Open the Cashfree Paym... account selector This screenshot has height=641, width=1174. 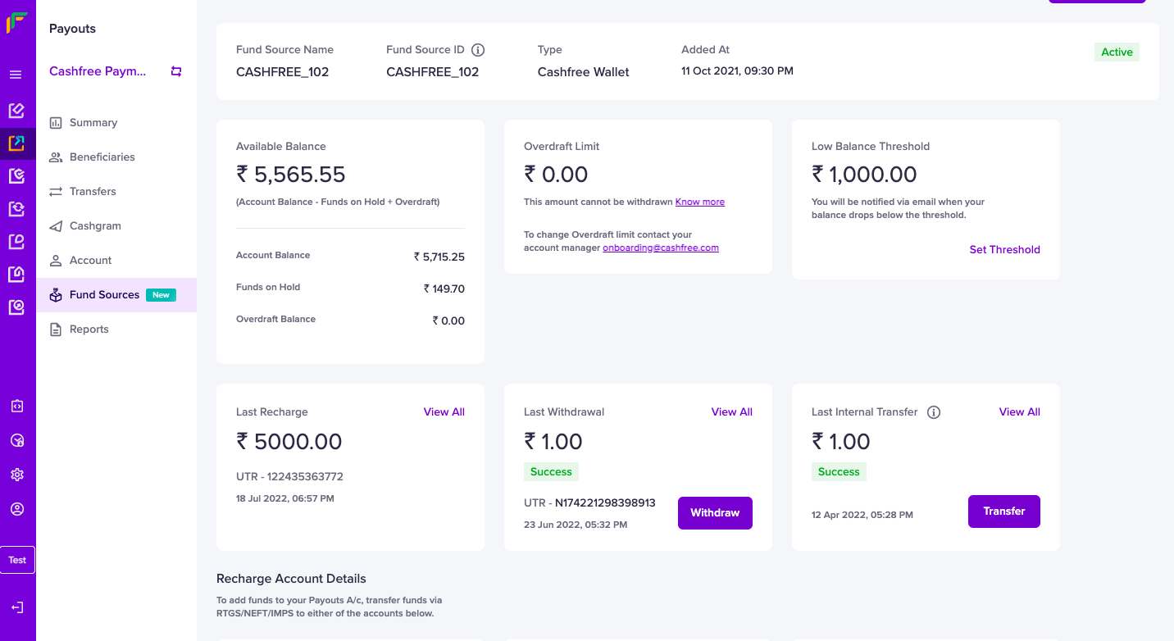[x=98, y=71]
